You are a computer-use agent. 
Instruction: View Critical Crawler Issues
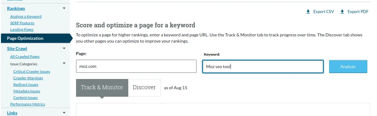[x=32, y=72]
